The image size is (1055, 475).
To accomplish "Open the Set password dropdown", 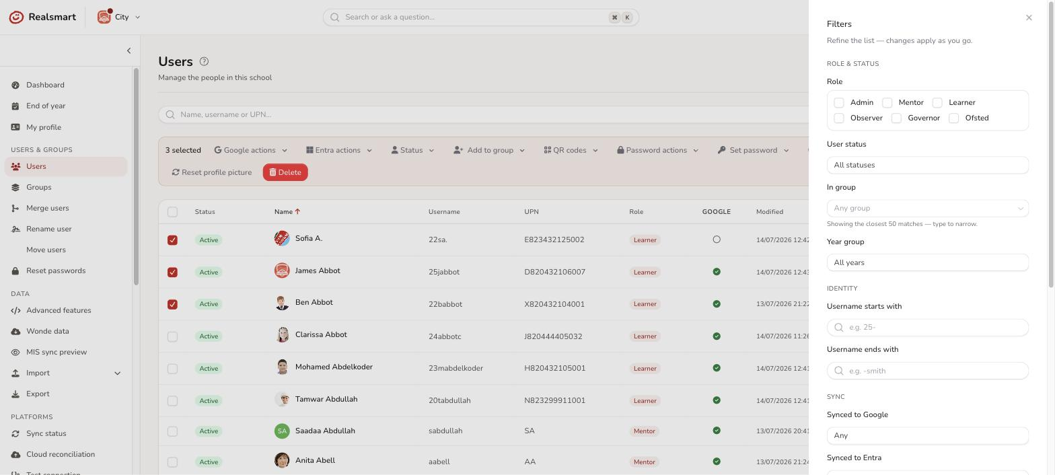I will 754,150.
